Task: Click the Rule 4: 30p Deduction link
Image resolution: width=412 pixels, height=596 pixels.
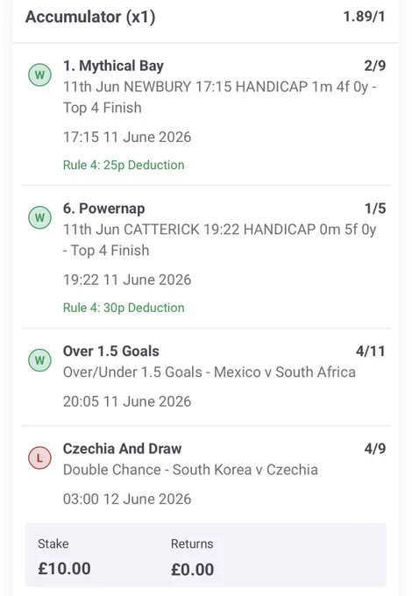Action: pos(124,308)
